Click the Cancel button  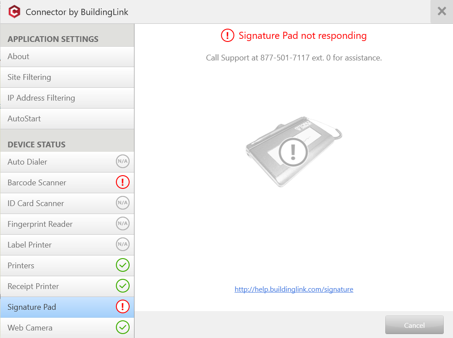coord(414,325)
